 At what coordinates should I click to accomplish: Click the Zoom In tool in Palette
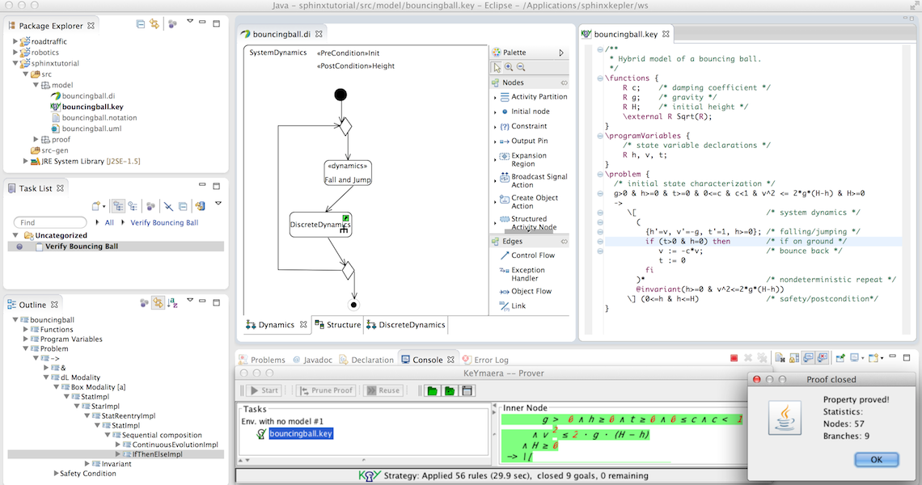(509, 67)
